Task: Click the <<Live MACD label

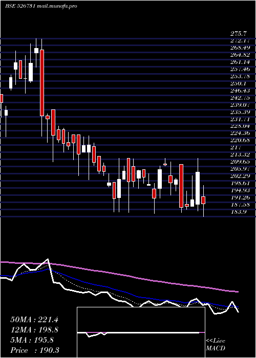Action: 216,345
